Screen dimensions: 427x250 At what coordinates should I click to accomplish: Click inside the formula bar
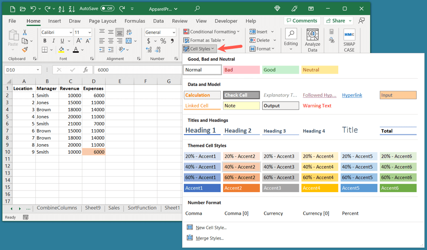pos(125,70)
